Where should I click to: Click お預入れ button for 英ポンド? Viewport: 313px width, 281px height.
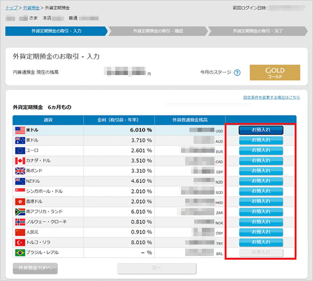pyautogui.click(x=261, y=171)
